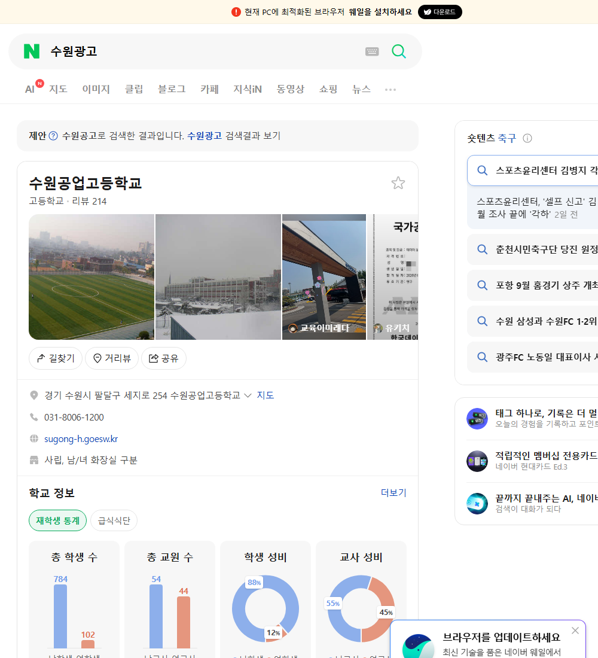
Task: Click the 공유 share button
Action: tap(164, 358)
